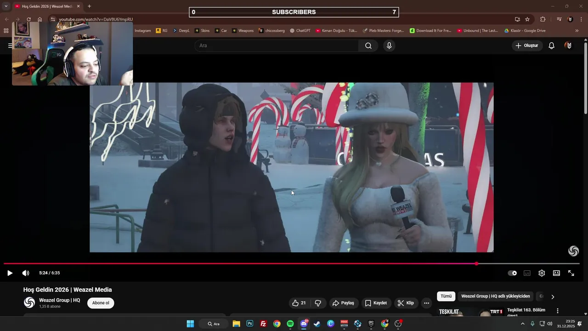Subscribe using Abone ol button

tap(101, 303)
